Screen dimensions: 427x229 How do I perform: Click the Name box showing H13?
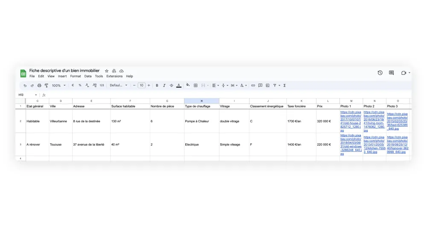click(27, 95)
